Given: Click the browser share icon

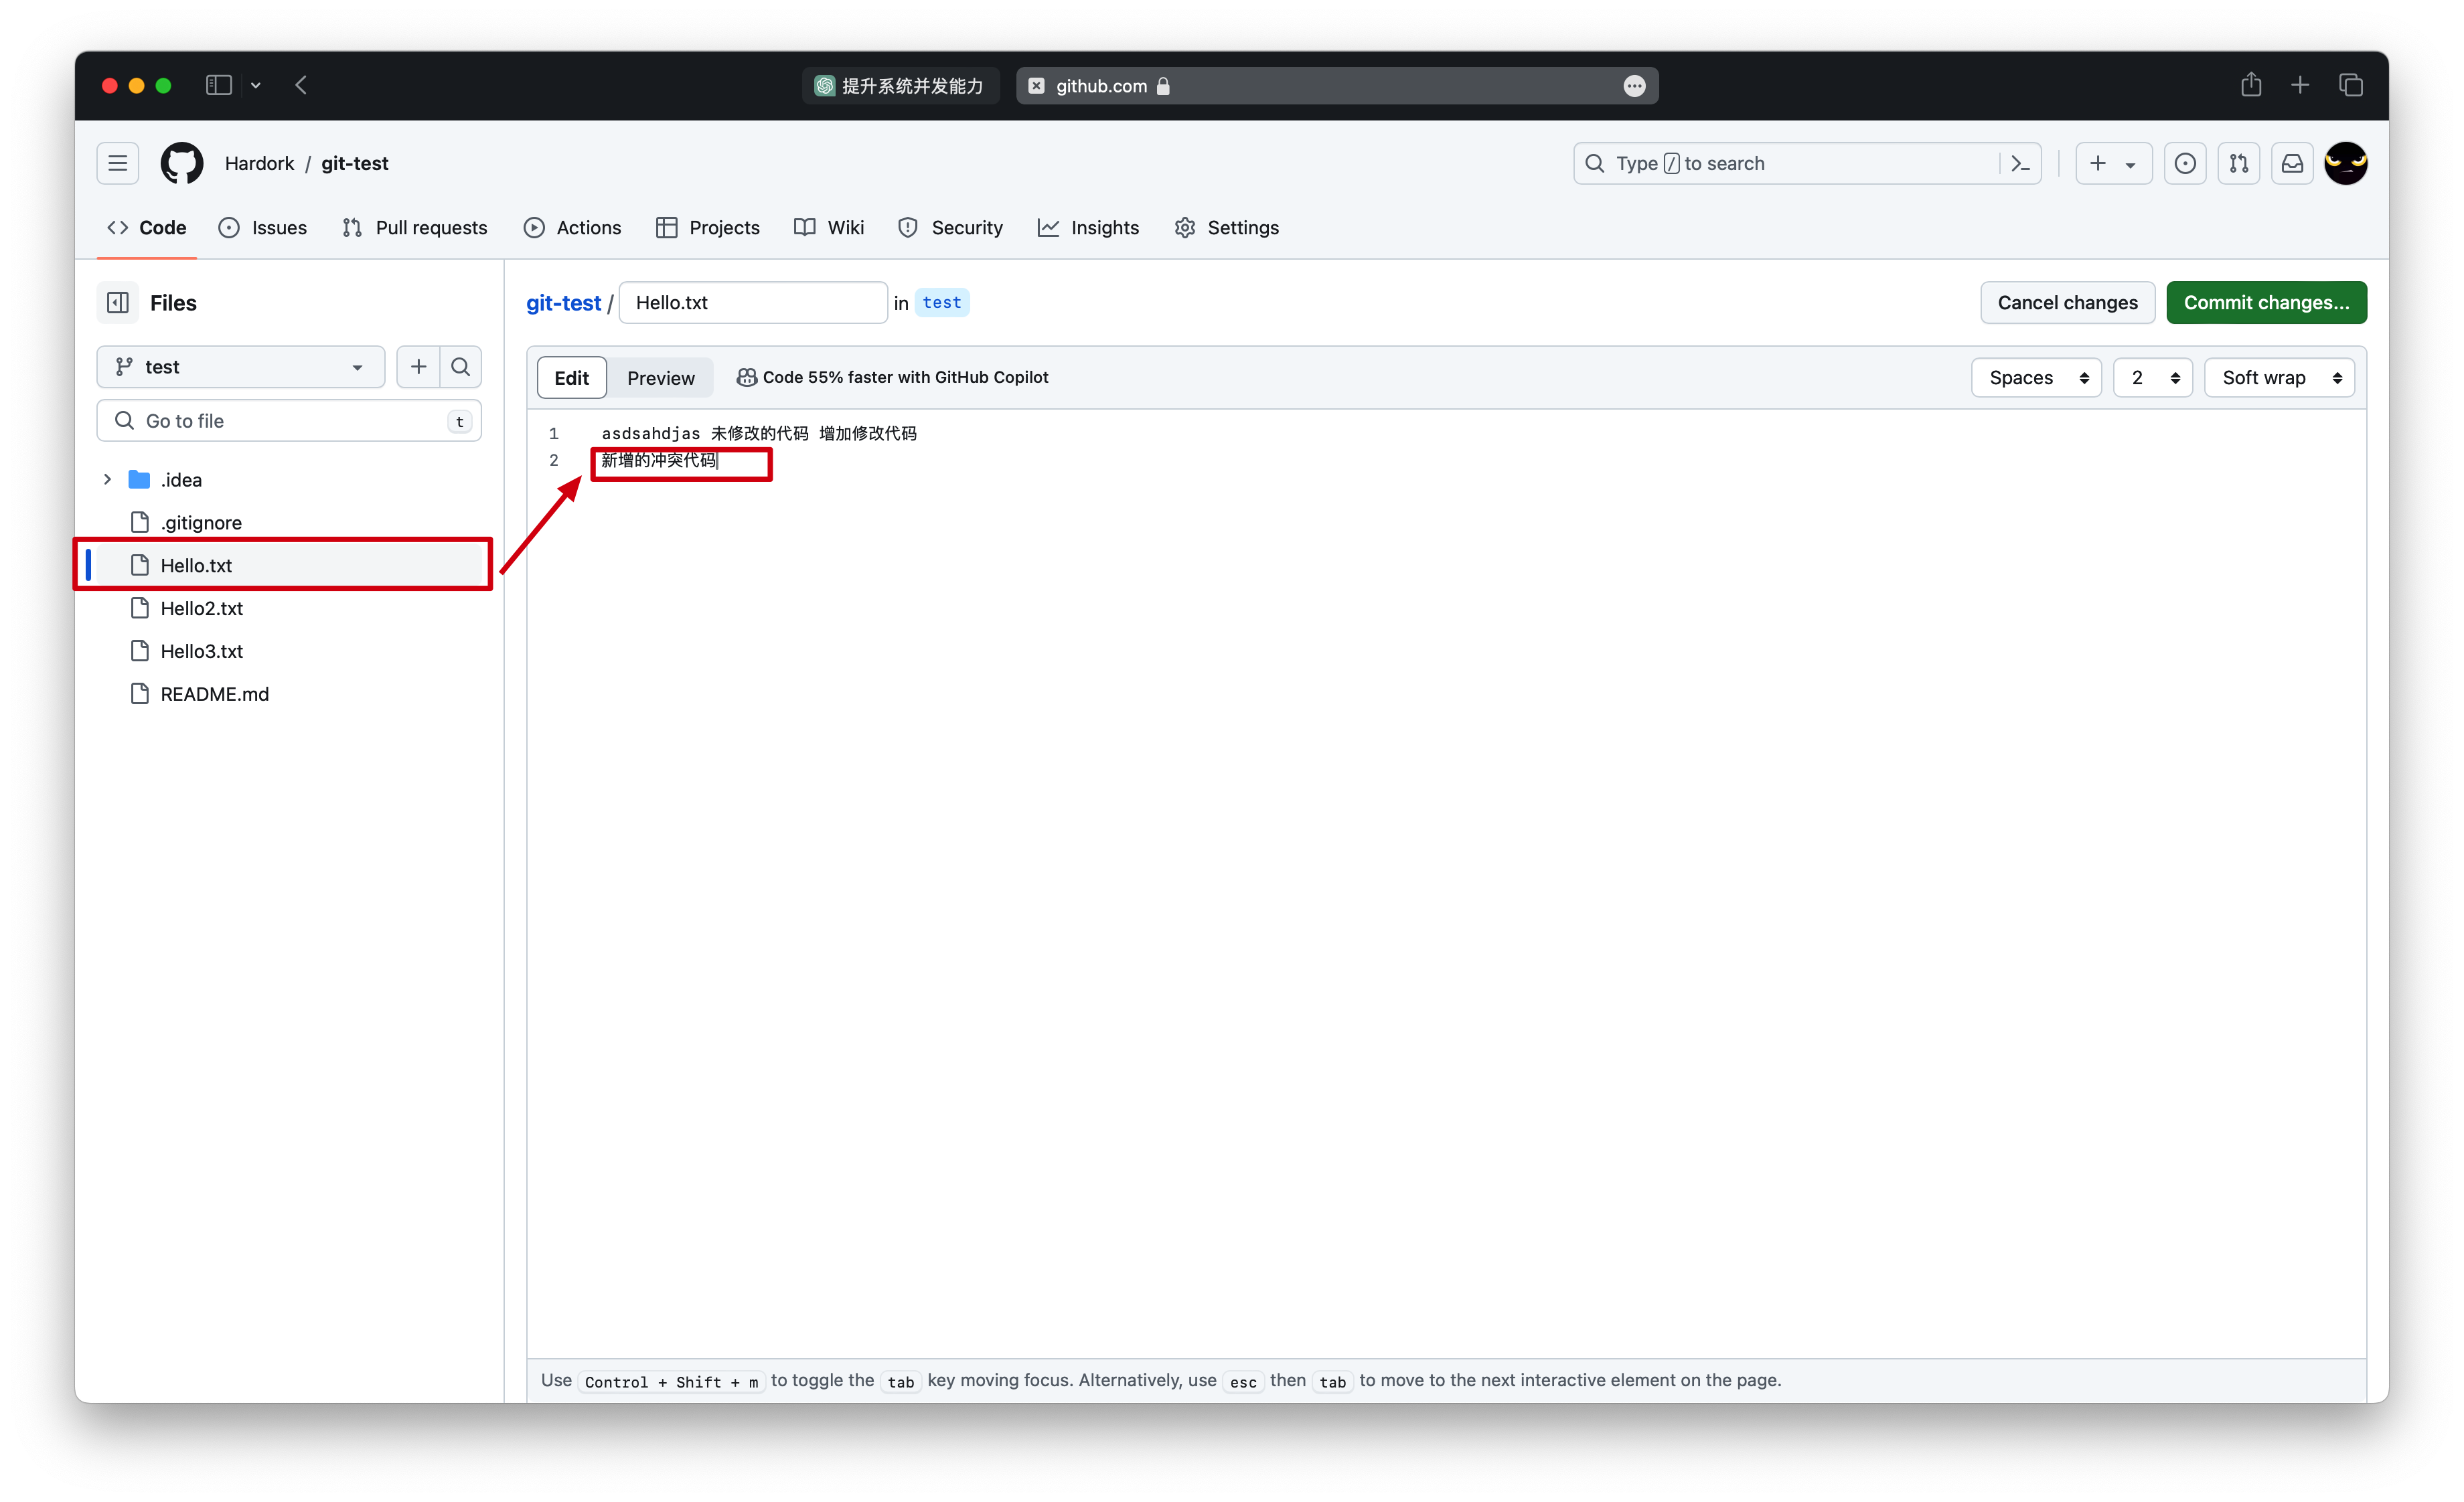Looking at the screenshot, I should pos(2251,85).
